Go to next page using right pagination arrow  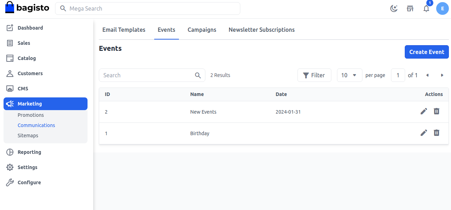click(442, 75)
